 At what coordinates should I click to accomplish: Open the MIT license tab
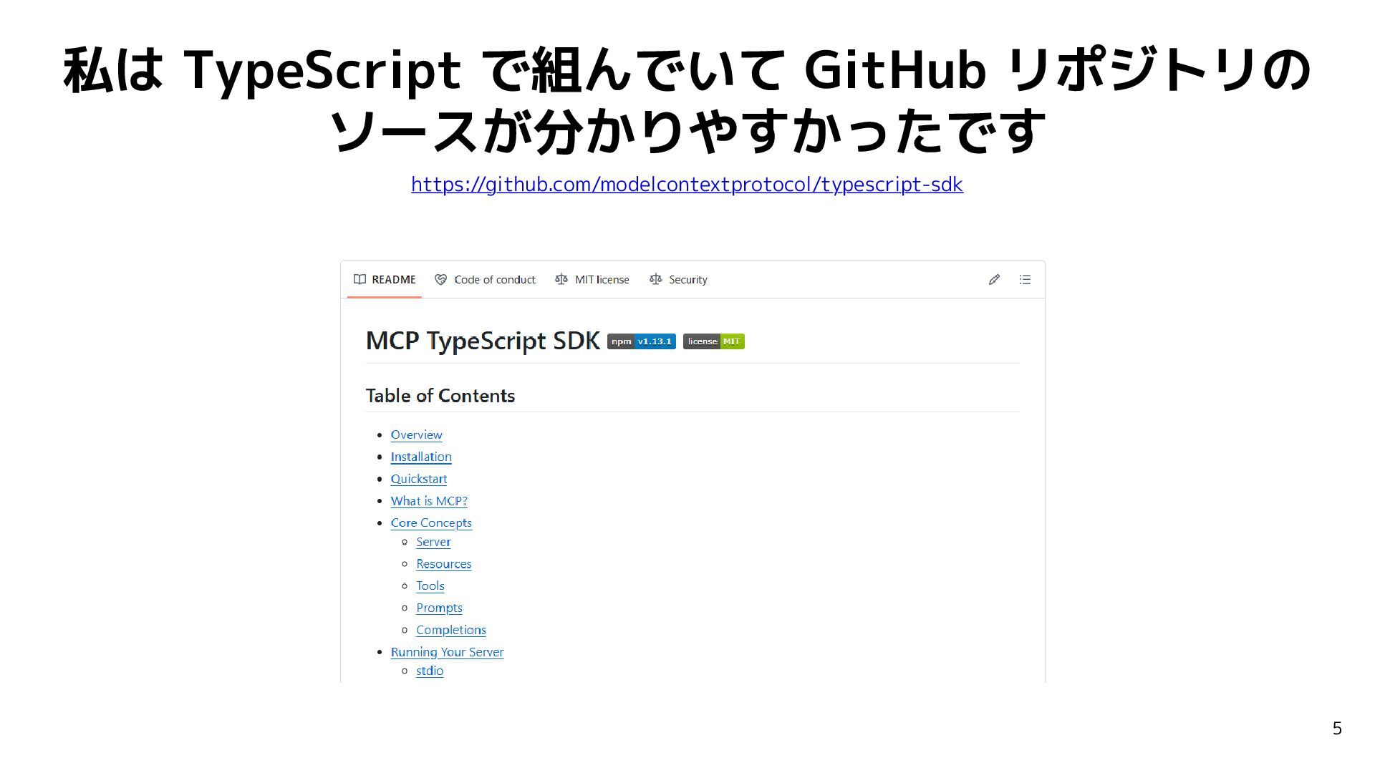pyautogui.click(x=592, y=280)
